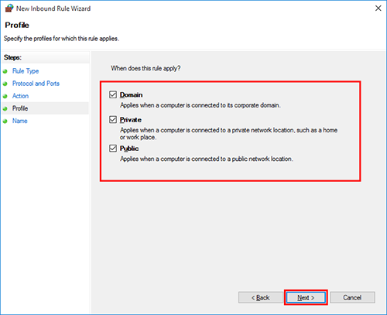Click the green bullet beside Protocol and Ports
This screenshot has width=387, height=315.
click(x=5, y=84)
